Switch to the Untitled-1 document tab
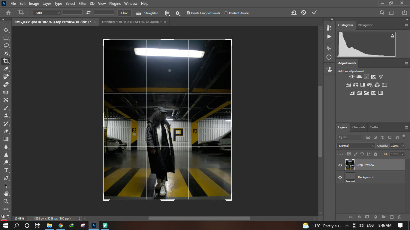The width and height of the screenshot is (410, 230). tap(132, 22)
